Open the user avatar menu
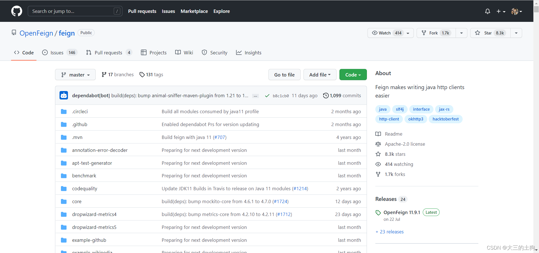Image resolution: width=539 pixels, height=253 pixels. 517,11
